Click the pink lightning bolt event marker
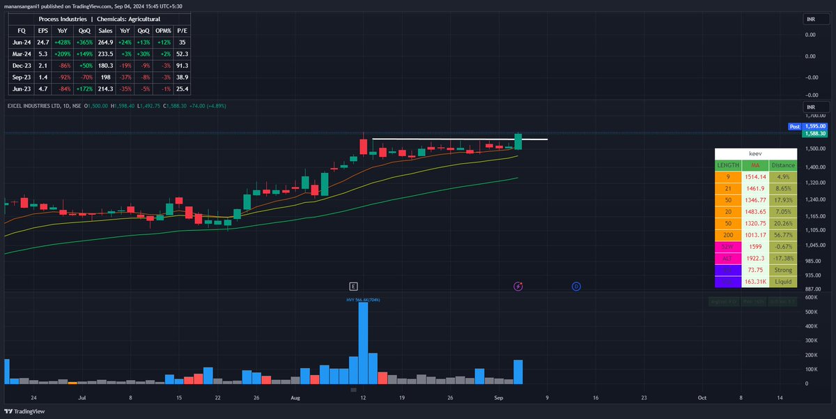The height and width of the screenshot is (419, 836). tap(518, 286)
